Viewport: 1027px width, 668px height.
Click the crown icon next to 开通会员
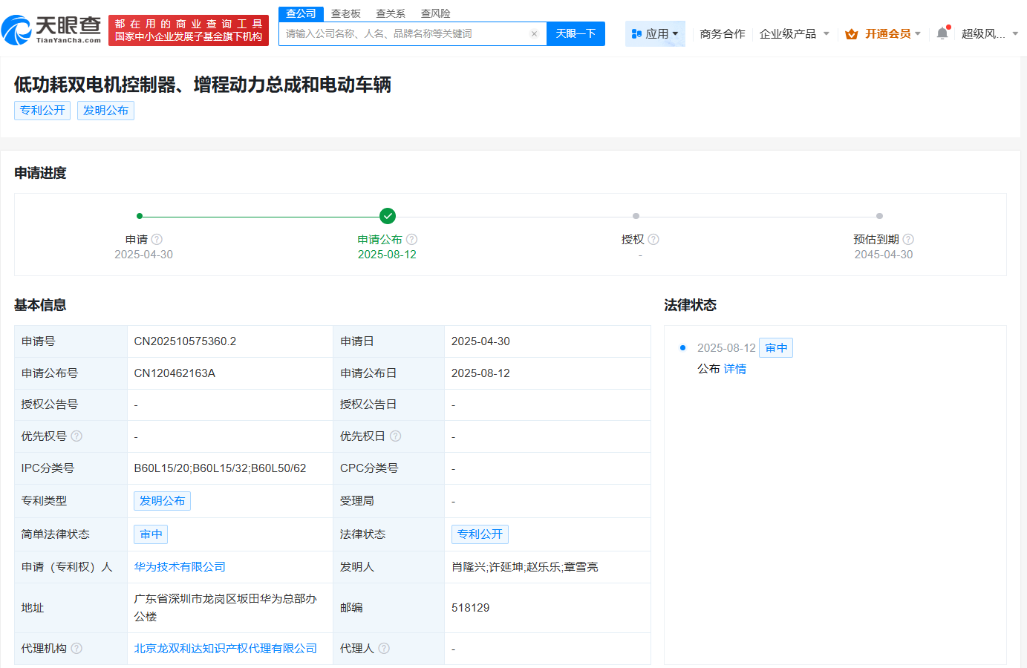(x=851, y=33)
